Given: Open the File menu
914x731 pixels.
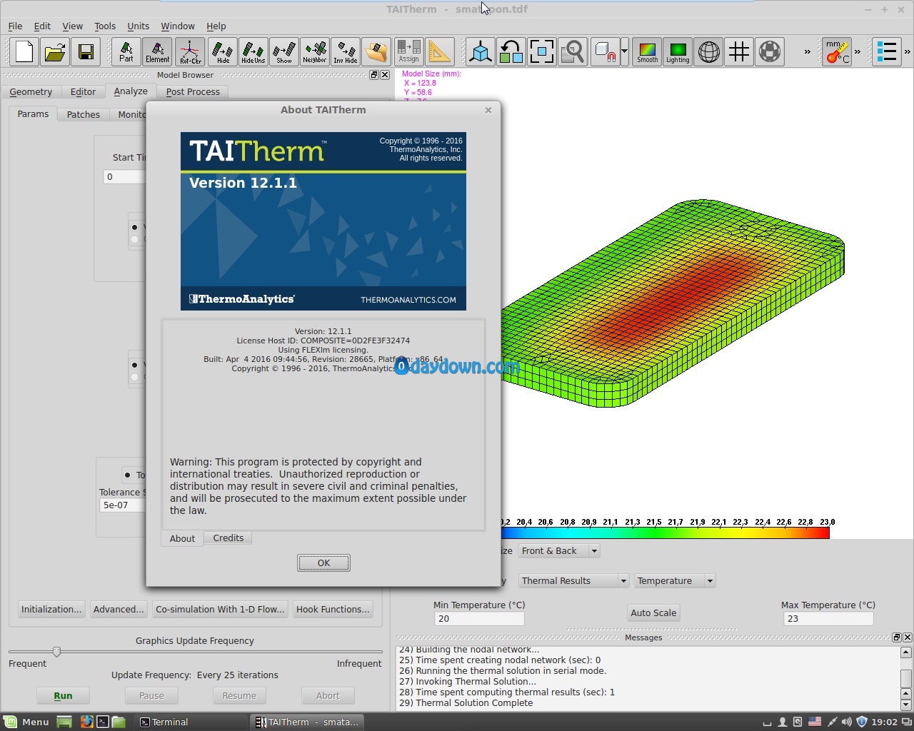Looking at the screenshot, I should tap(15, 26).
